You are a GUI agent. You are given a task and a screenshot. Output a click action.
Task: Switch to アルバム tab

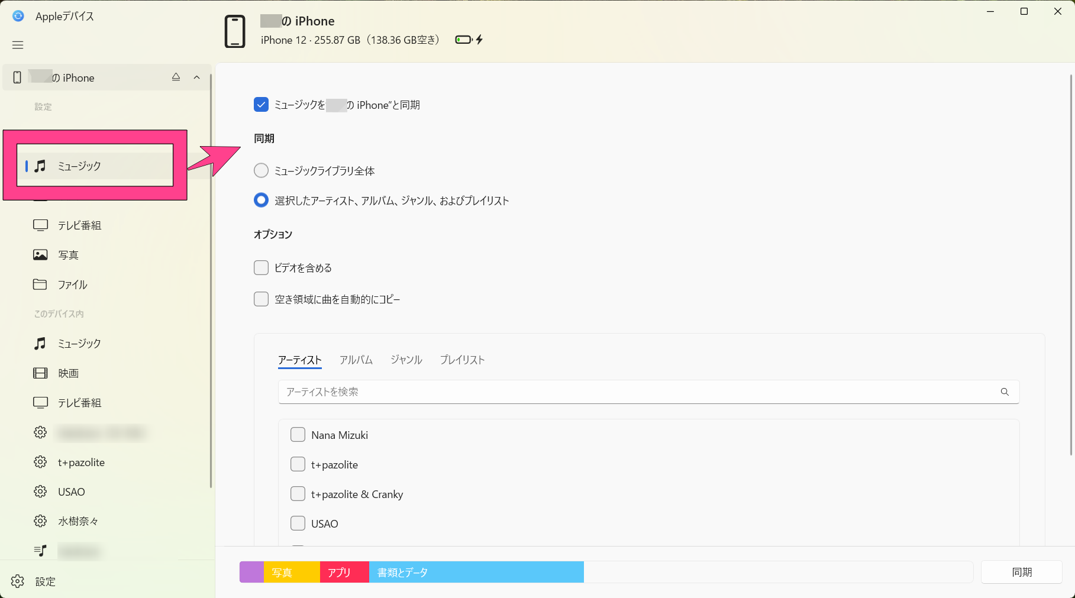point(356,360)
